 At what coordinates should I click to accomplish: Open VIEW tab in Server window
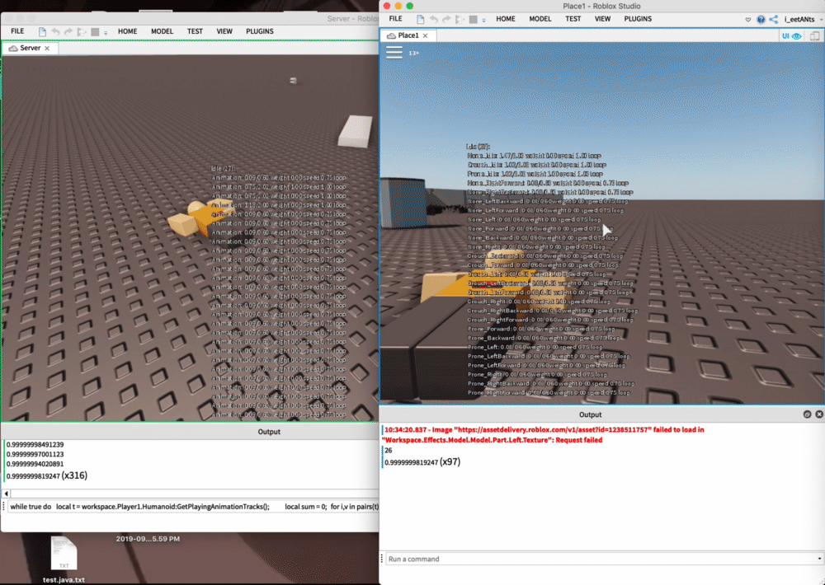click(x=224, y=31)
